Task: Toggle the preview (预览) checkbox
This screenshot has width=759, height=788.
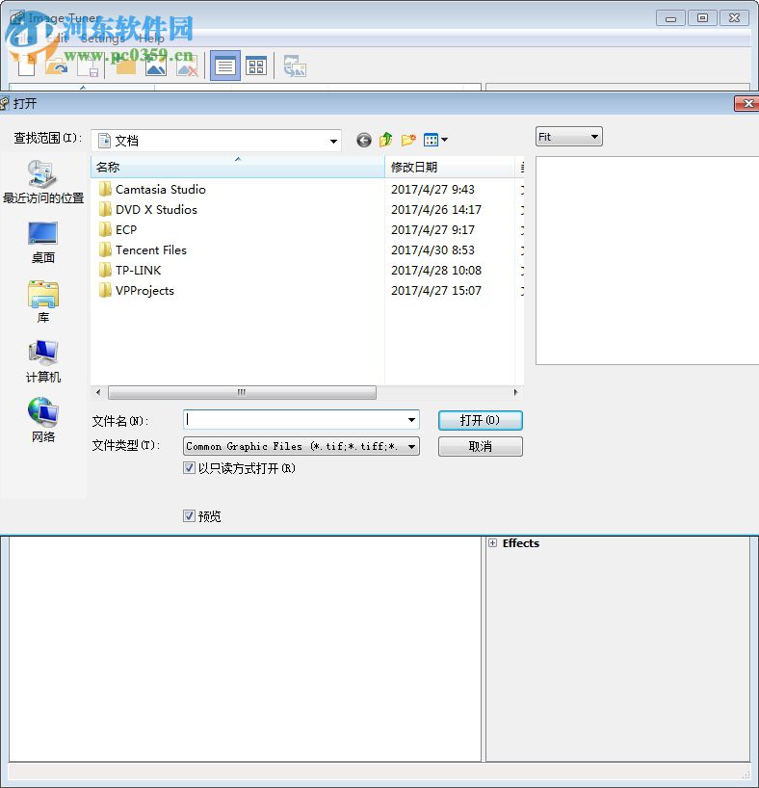Action: (x=189, y=516)
